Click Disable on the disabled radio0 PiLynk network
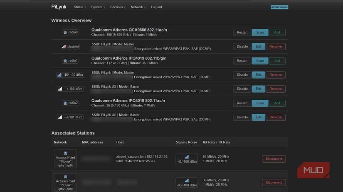 pos(242,46)
